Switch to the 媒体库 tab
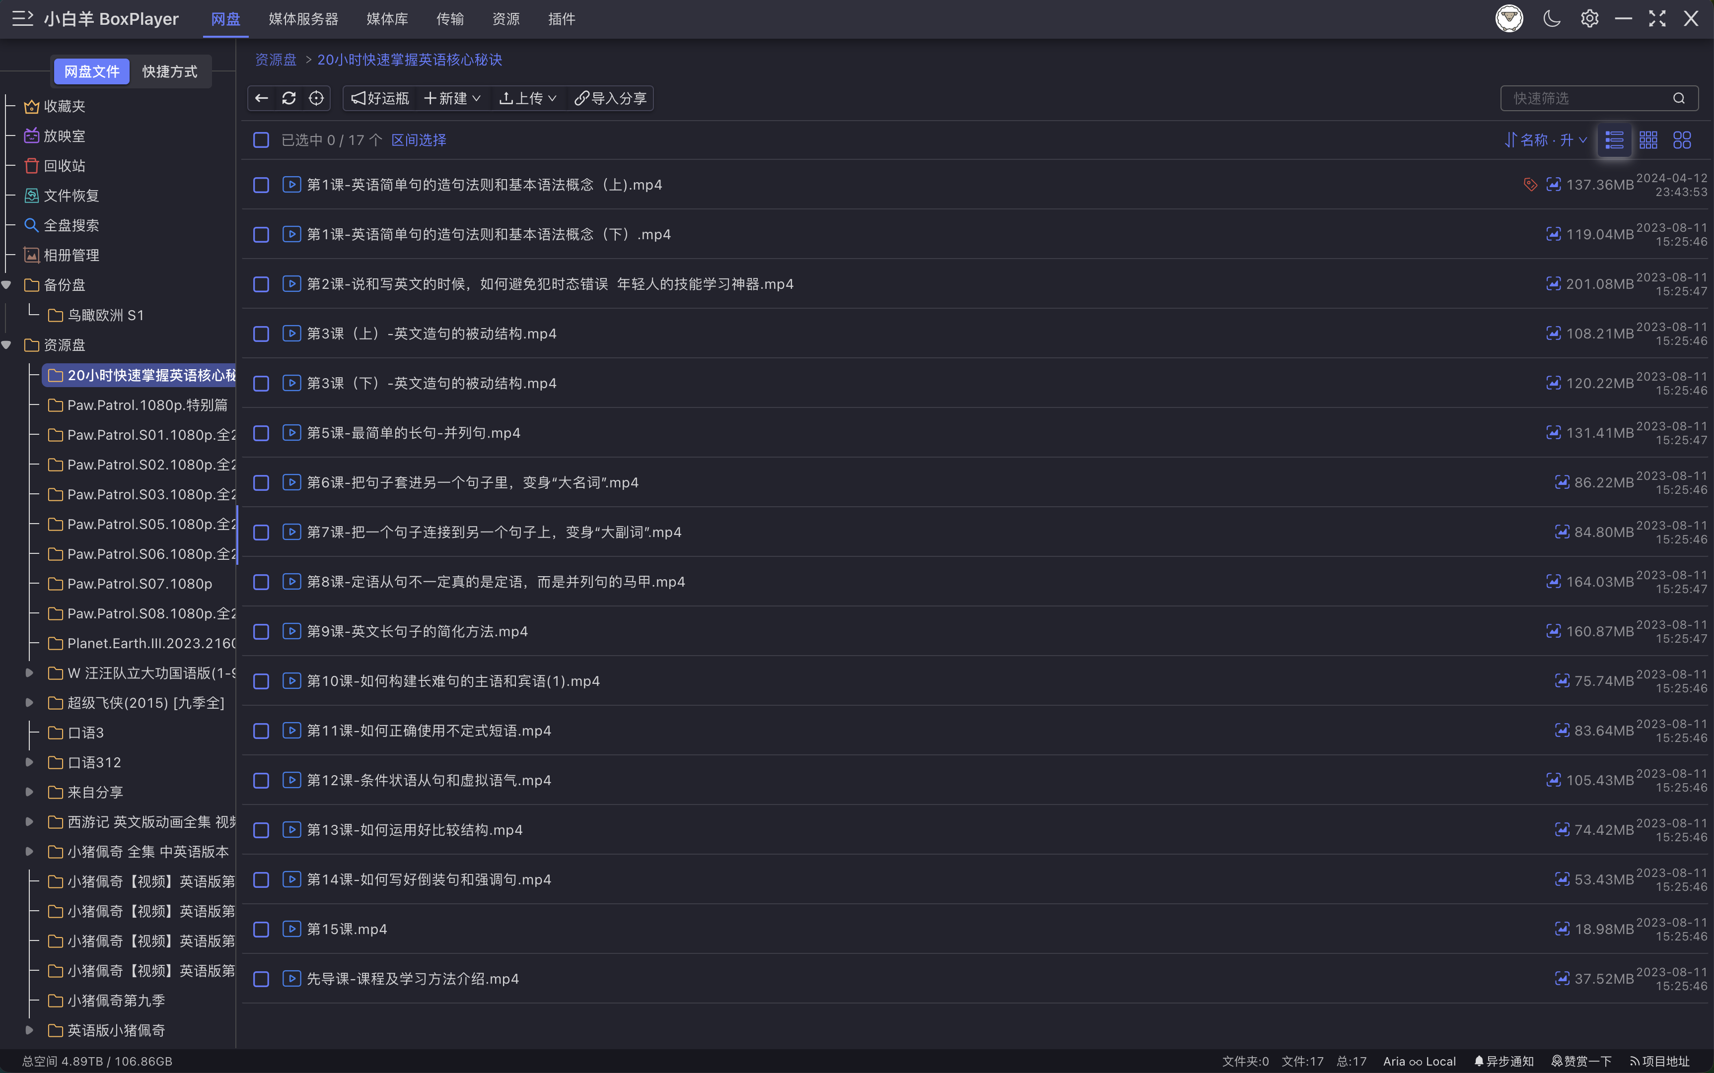 click(x=386, y=19)
